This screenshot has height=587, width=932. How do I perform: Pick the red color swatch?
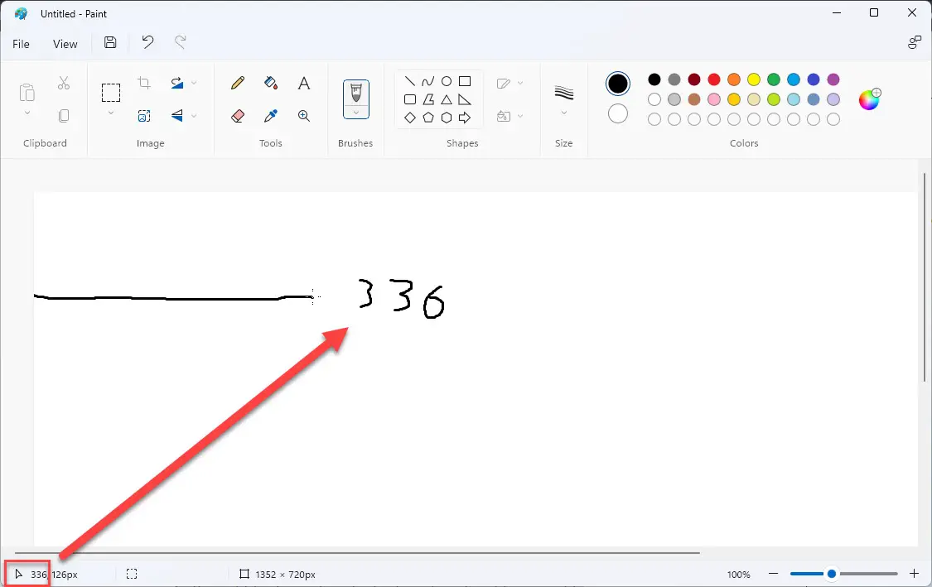click(x=714, y=79)
